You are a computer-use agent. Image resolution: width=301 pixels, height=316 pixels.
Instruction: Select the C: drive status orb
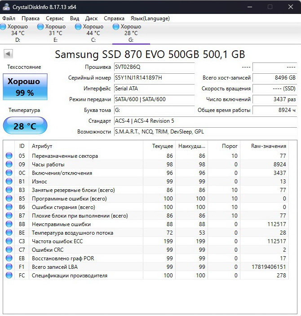click(78, 27)
